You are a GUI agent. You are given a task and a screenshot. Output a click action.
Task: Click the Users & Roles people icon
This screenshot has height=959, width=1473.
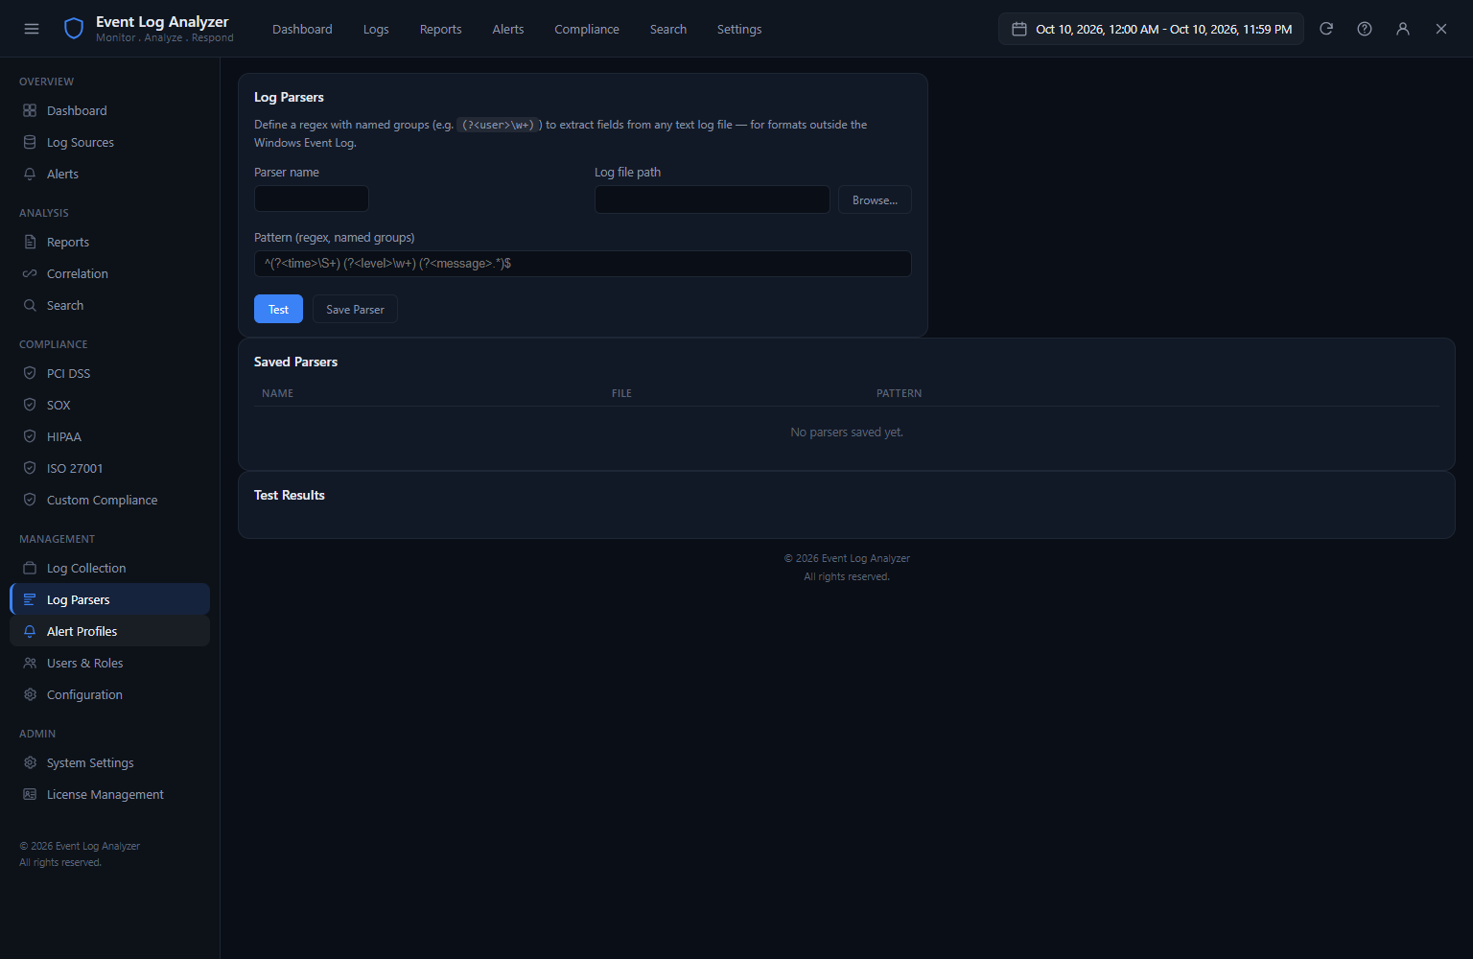coord(30,663)
